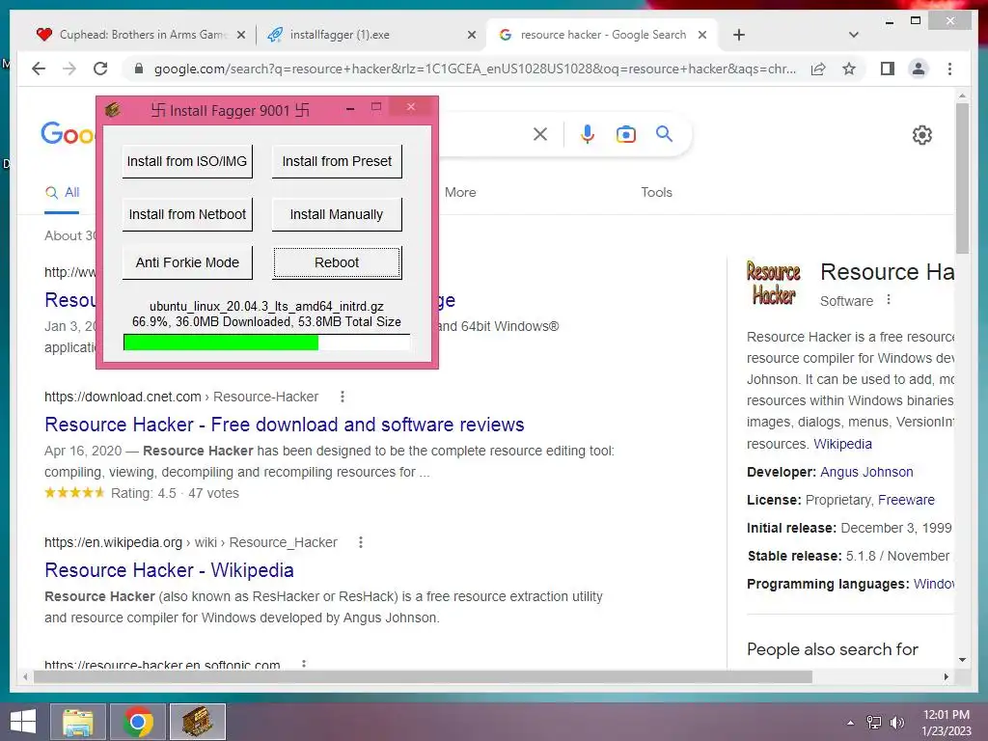Image resolution: width=988 pixels, height=741 pixels.
Task: Open network status in the system tray
Action: click(873, 722)
